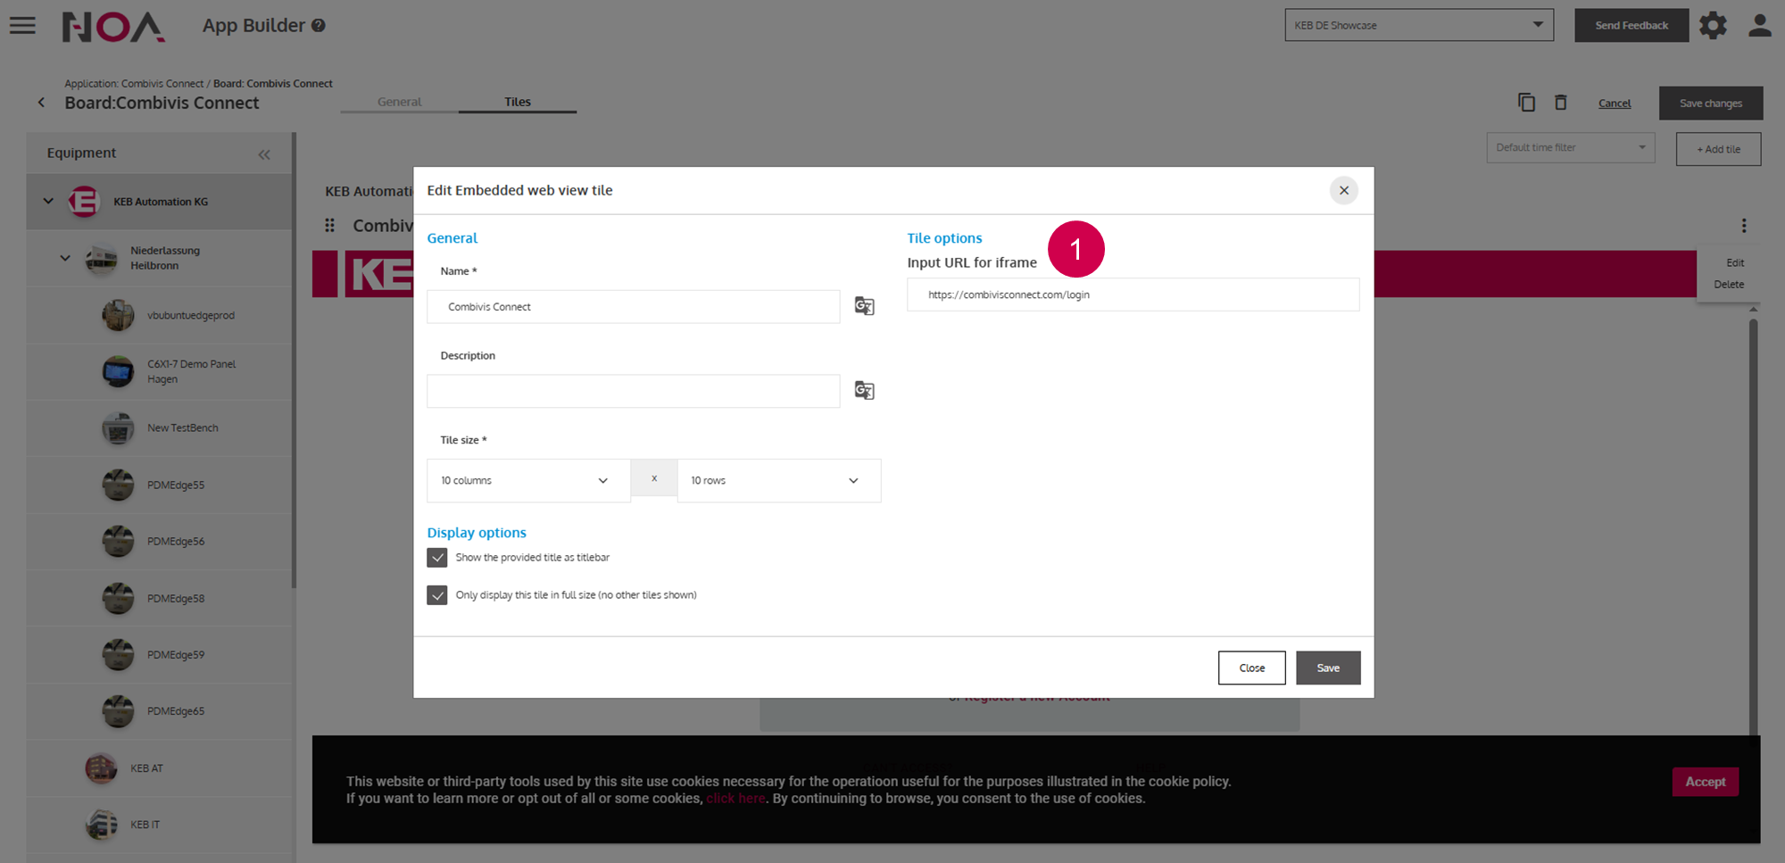Accept the cookie notice
The height and width of the screenshot is (863, 1785).
pos(1705,782)
